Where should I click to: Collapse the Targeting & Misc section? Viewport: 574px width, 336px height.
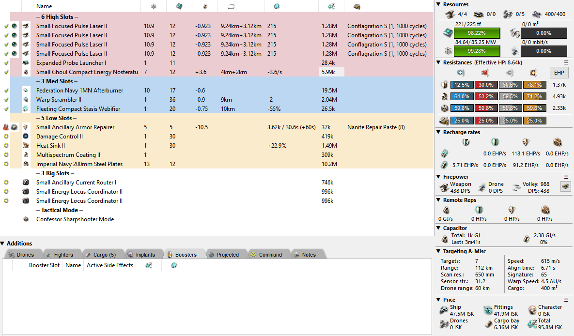coord(438,251)
